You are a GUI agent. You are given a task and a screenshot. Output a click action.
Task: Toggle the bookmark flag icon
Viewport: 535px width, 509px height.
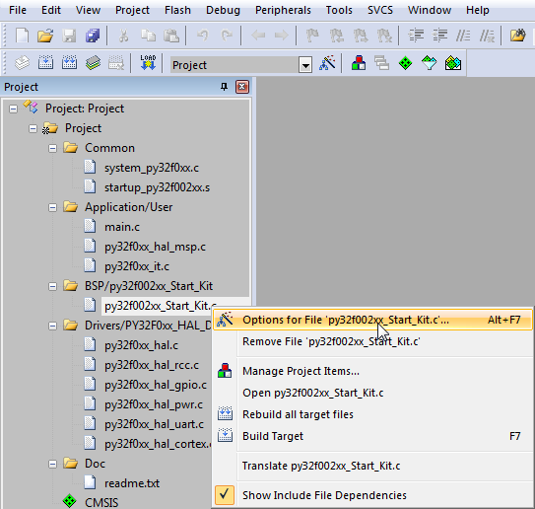(x=312, y=36)
